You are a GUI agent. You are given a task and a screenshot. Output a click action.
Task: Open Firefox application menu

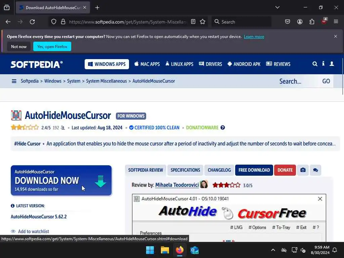[336, 21]
